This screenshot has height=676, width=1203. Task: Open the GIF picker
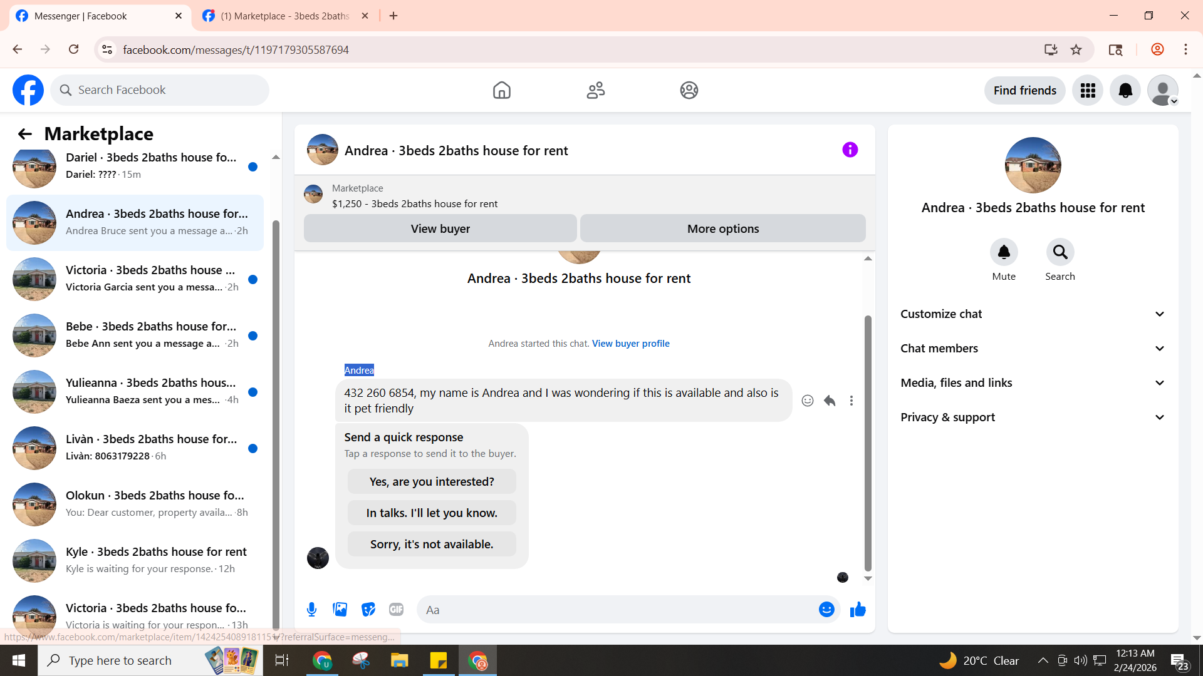click(396, 610)
